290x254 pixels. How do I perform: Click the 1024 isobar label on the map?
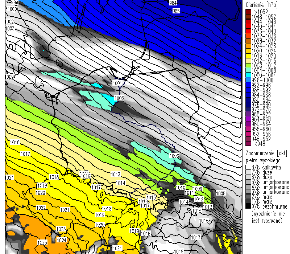pos(61,240)
